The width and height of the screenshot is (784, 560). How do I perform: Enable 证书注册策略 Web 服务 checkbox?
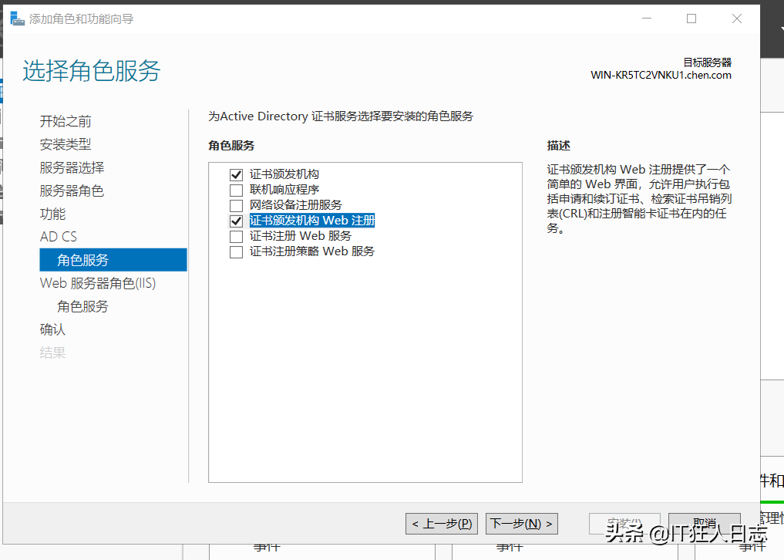[236, 251]
